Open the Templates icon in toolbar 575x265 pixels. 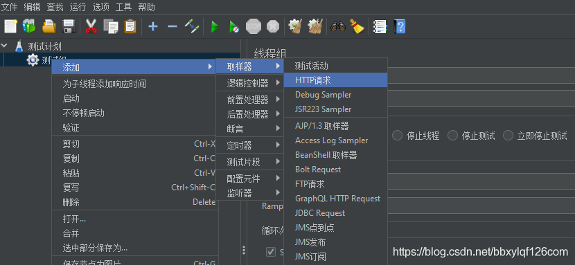tap(29, 26)
